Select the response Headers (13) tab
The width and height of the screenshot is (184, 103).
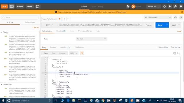click(65, 47)
